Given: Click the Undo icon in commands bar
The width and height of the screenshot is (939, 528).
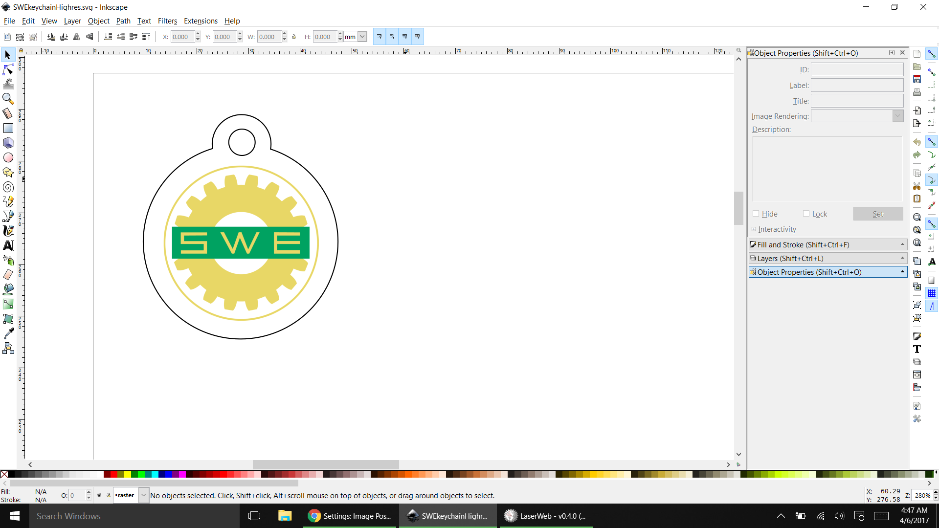Looking at the screenshot, I should (917, 142).
